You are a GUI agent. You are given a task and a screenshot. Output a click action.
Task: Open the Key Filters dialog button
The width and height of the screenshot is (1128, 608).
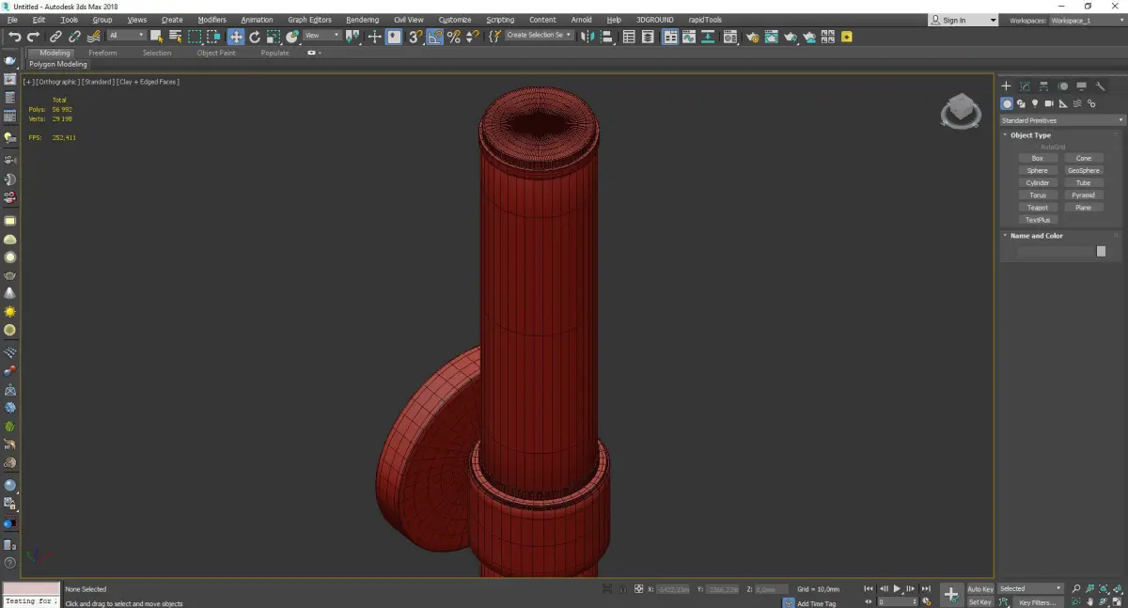pos(1037,602)
